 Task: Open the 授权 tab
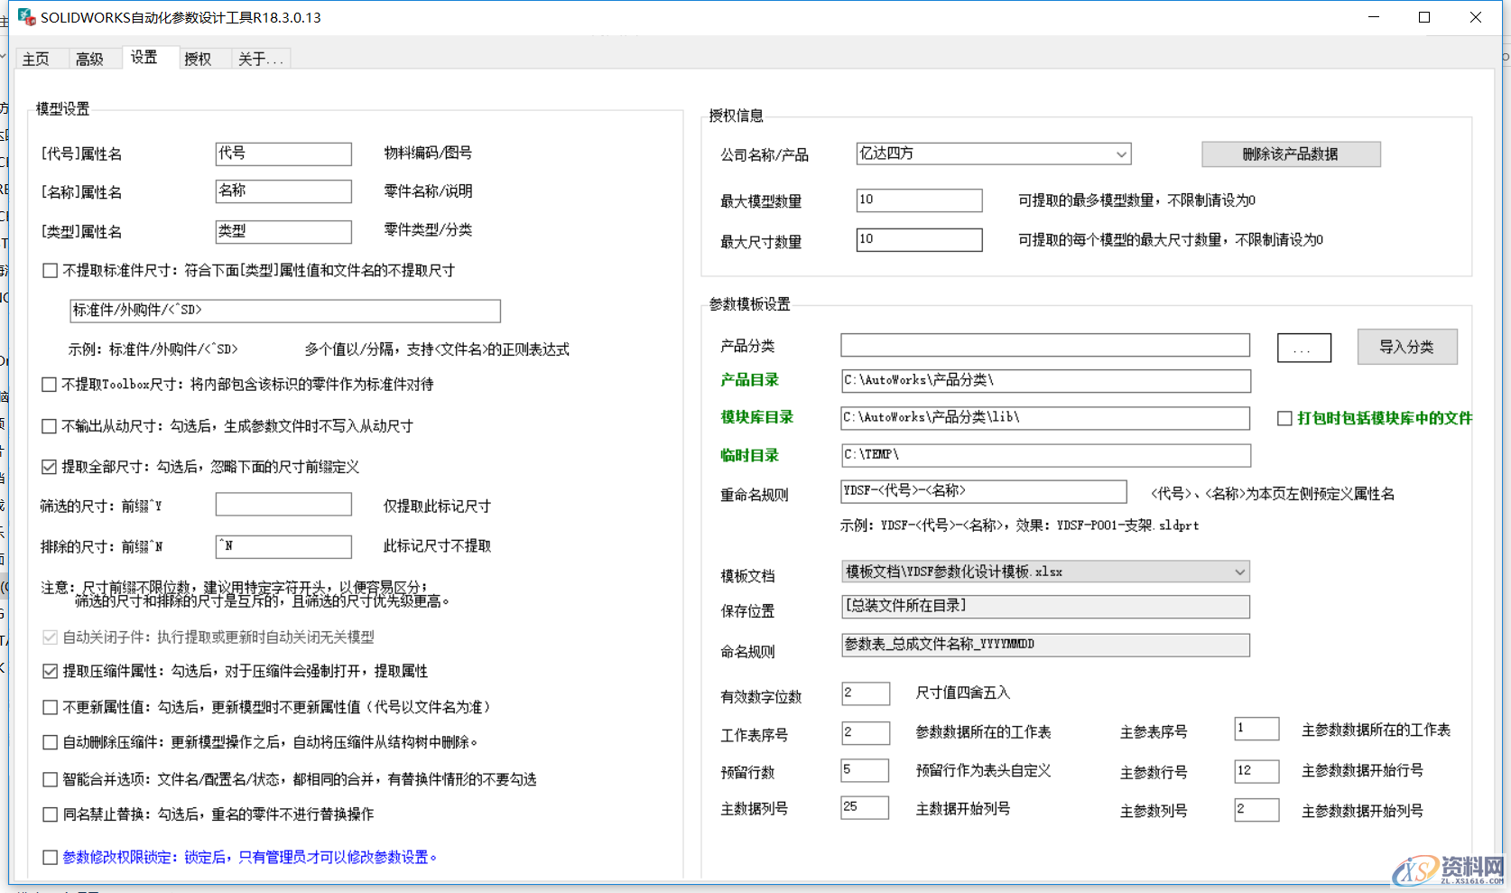(x=198, y=58)
